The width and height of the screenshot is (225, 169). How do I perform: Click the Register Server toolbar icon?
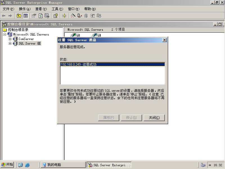80,16
